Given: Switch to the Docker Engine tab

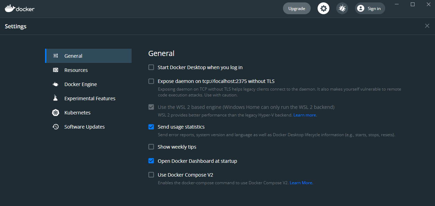Looking at the screenshot, I should click(x=88, y=84).
